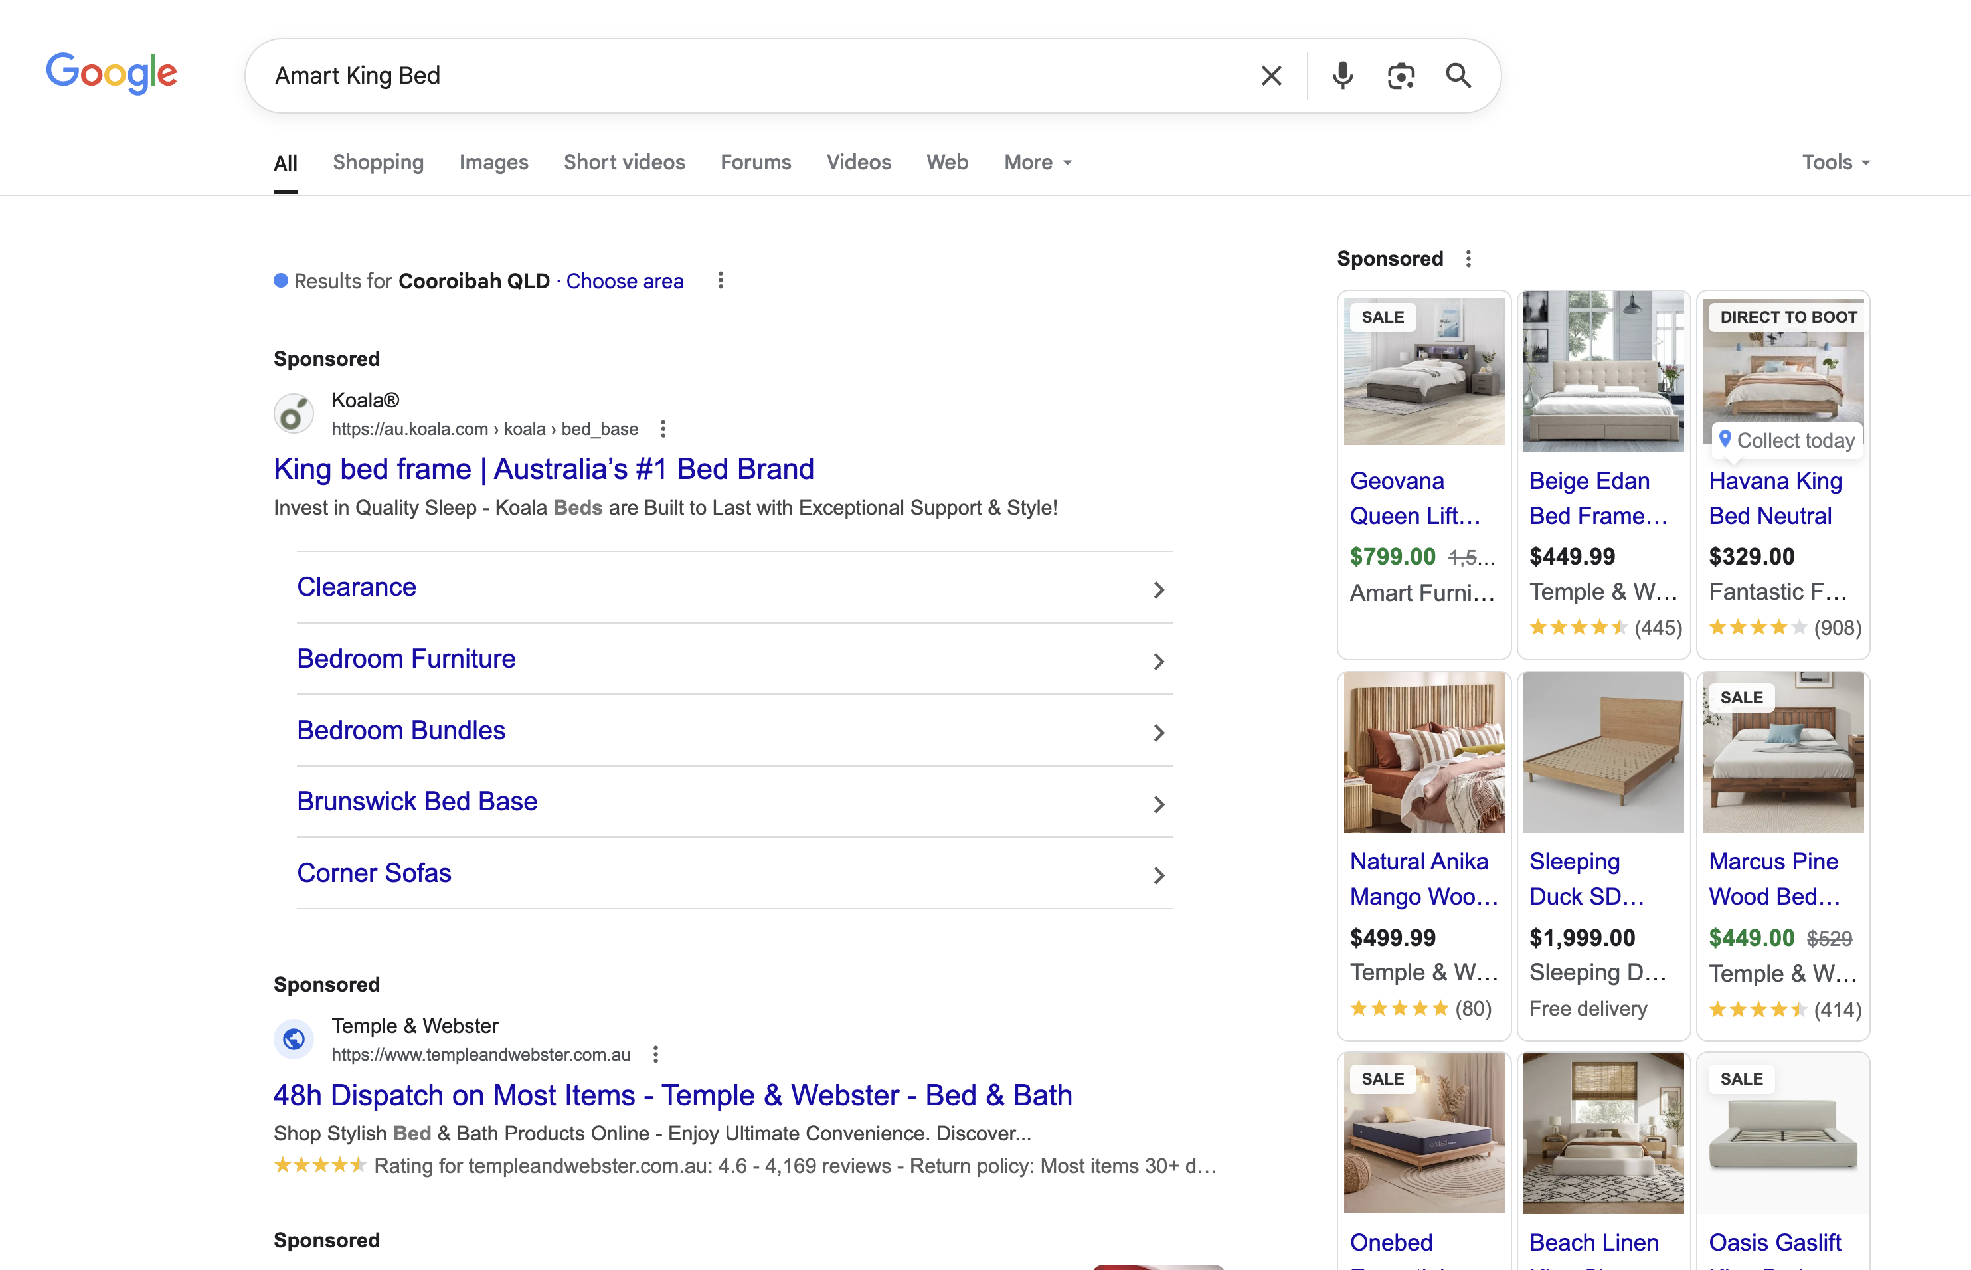The height and width of the screenshot is (1270, 1971).
Task: Click the Choose area link
Action: point(624,281)
